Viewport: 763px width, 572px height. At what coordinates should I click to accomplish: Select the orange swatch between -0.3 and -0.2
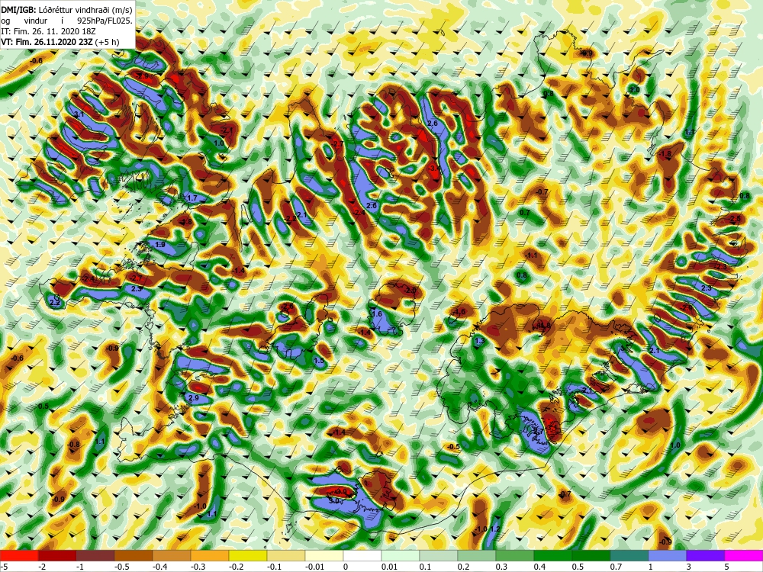[210, 555]
